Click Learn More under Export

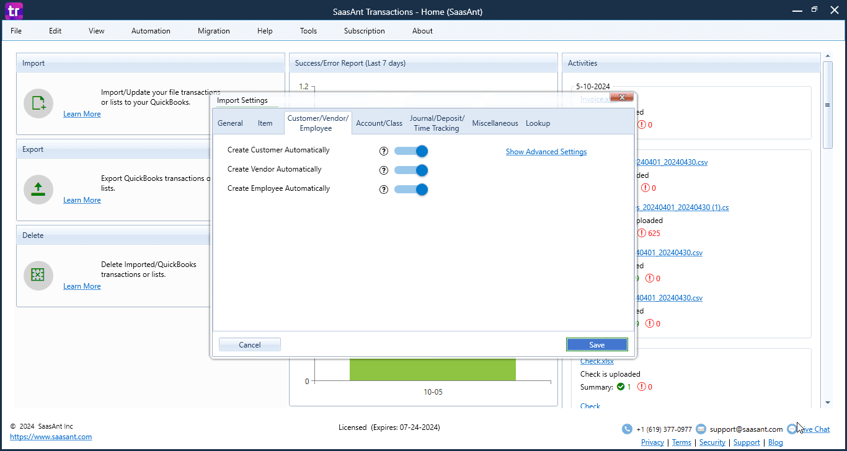pos(82,200)
